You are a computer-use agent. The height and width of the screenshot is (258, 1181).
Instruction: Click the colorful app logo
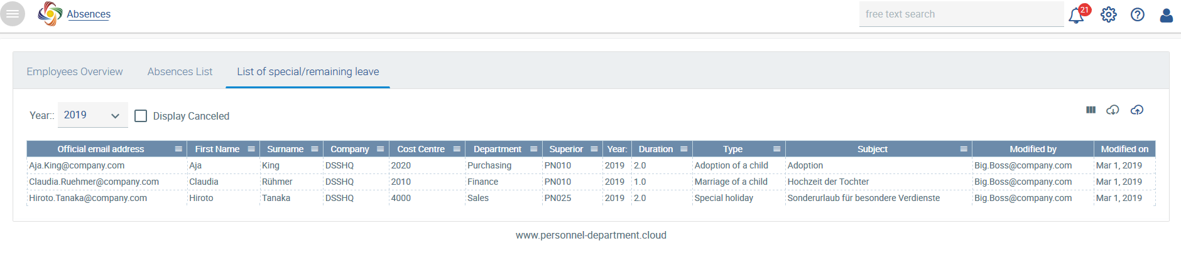tap(50, 14)
